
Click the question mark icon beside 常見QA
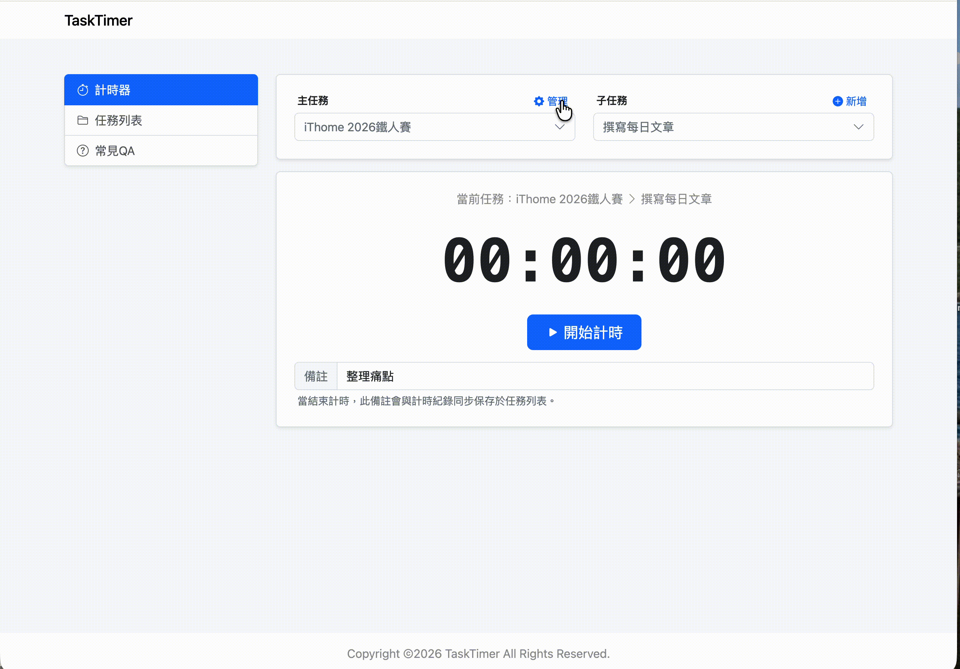click(x=83, y=151)
